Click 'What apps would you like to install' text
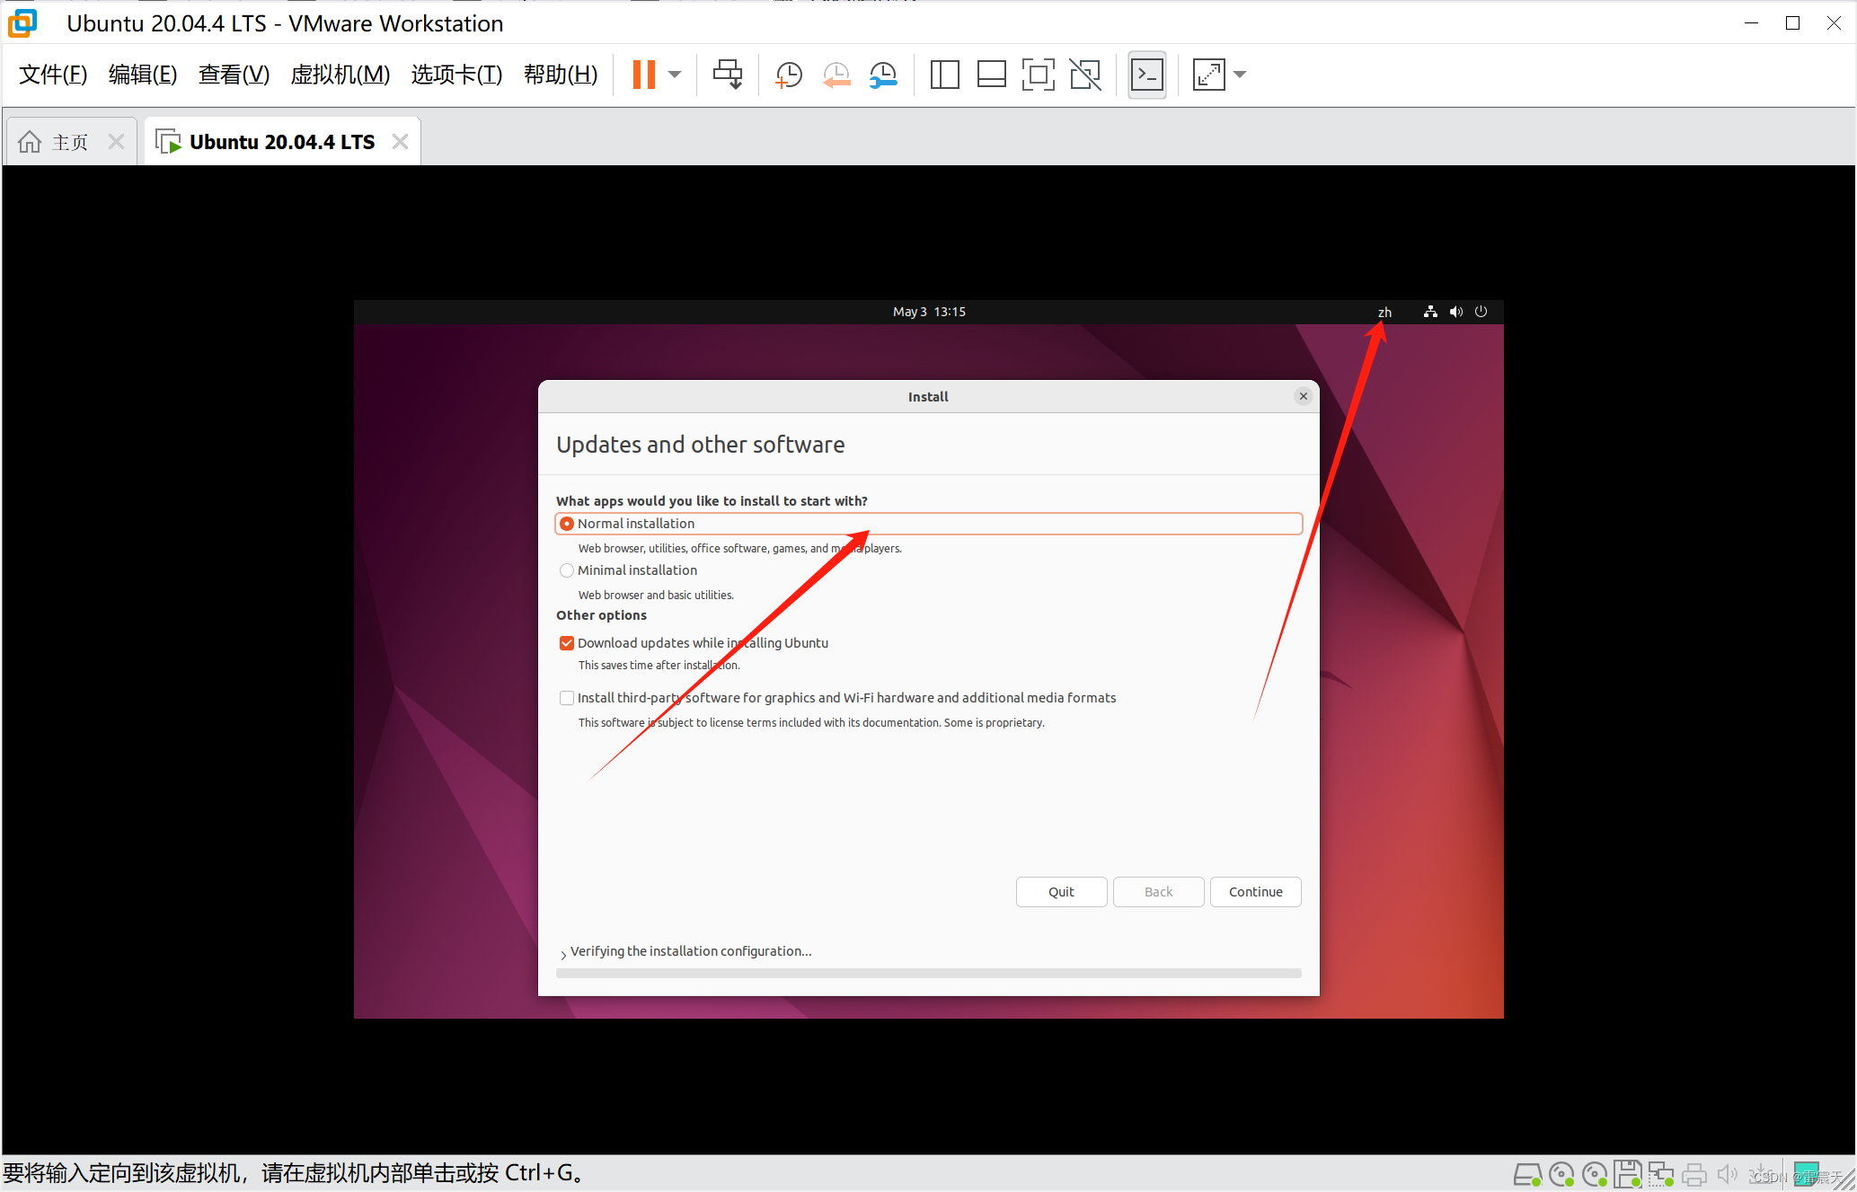Screen dimensions: 1857x1192 pyautogui.click(x=712, y=501)
